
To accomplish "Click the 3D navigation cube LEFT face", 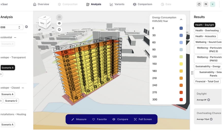I will point(42,23).
